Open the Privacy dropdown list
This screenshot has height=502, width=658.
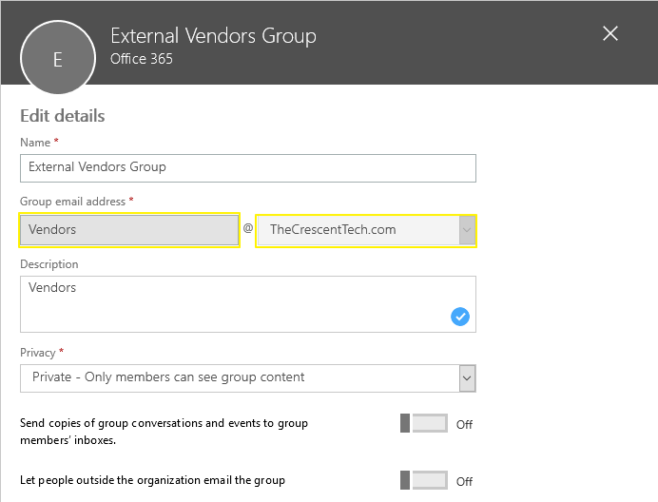[x=240, y=377]
